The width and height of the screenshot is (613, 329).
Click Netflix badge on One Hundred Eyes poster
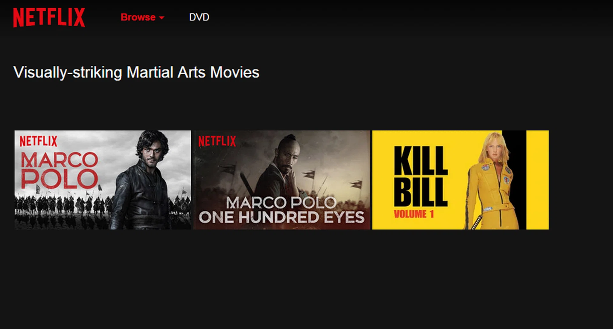[x=217, y=141]
